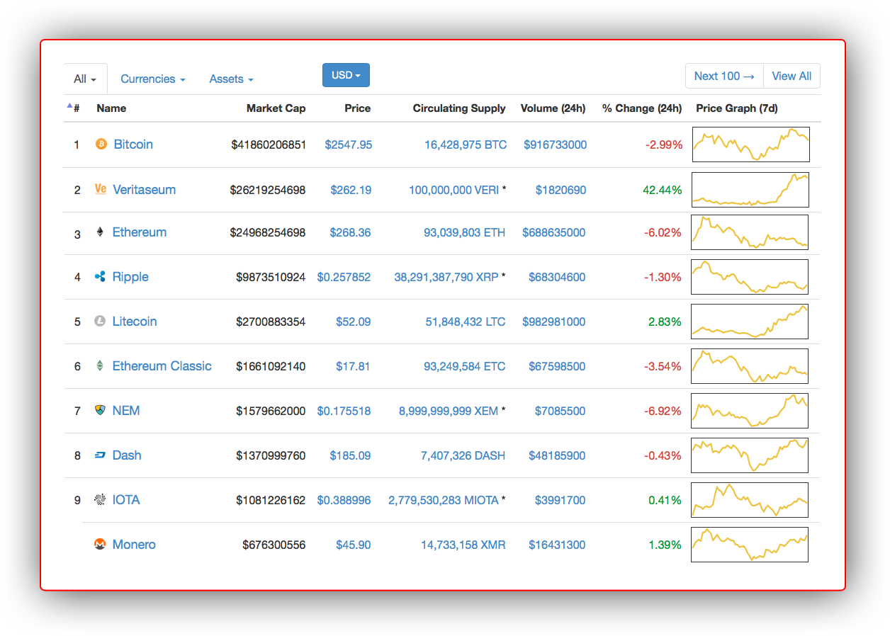Click Monero 7d price graph
The image size is (890, 636).
click(x=750, y=545)
